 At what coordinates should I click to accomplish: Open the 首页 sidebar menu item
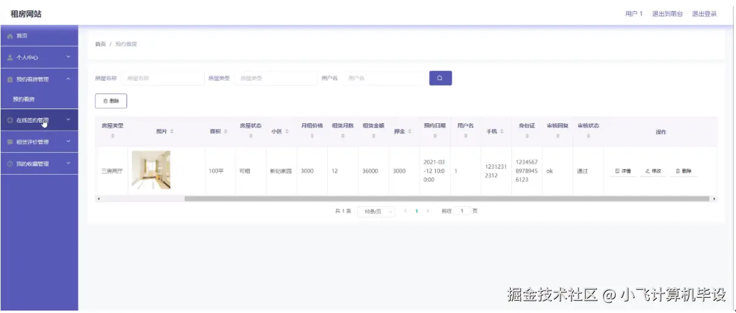(x=39, y=36)
